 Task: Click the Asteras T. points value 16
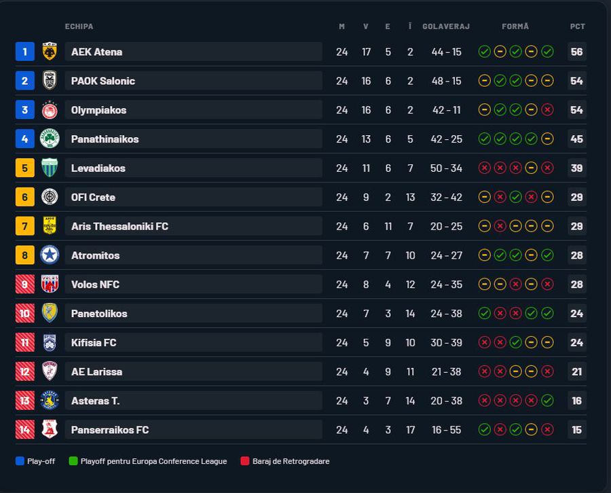pyautogui.click(x=576, y=401)
